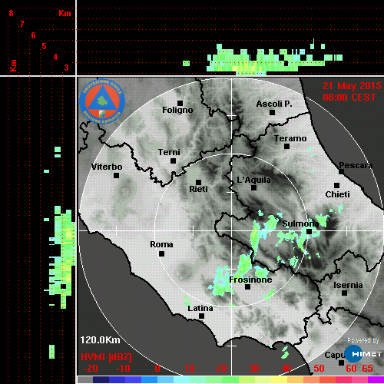The width and height of the screenshot is (384, 384).
Task: Click the Roma city marker square
Action: point(161,254)
